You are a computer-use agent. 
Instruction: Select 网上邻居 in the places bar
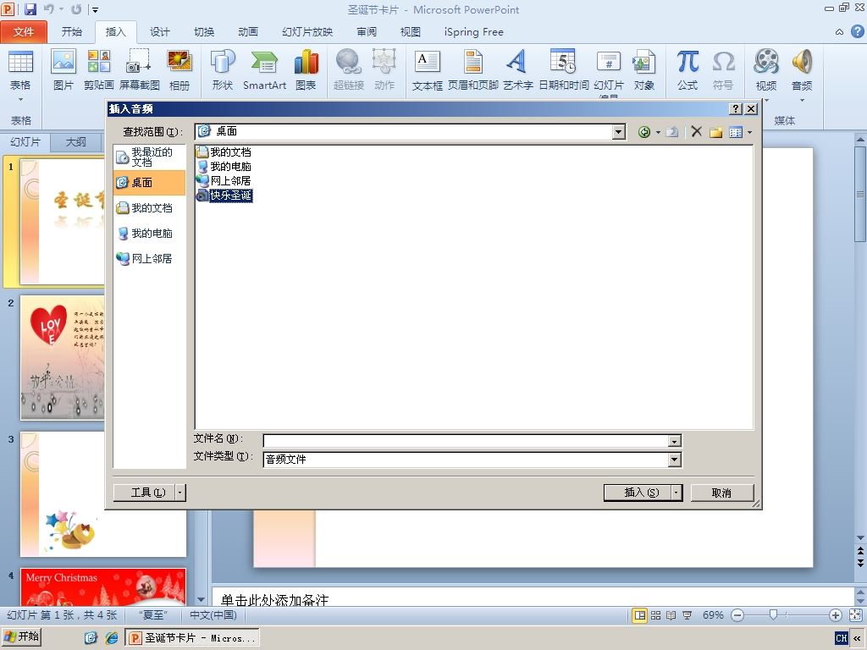pos(149,259)
